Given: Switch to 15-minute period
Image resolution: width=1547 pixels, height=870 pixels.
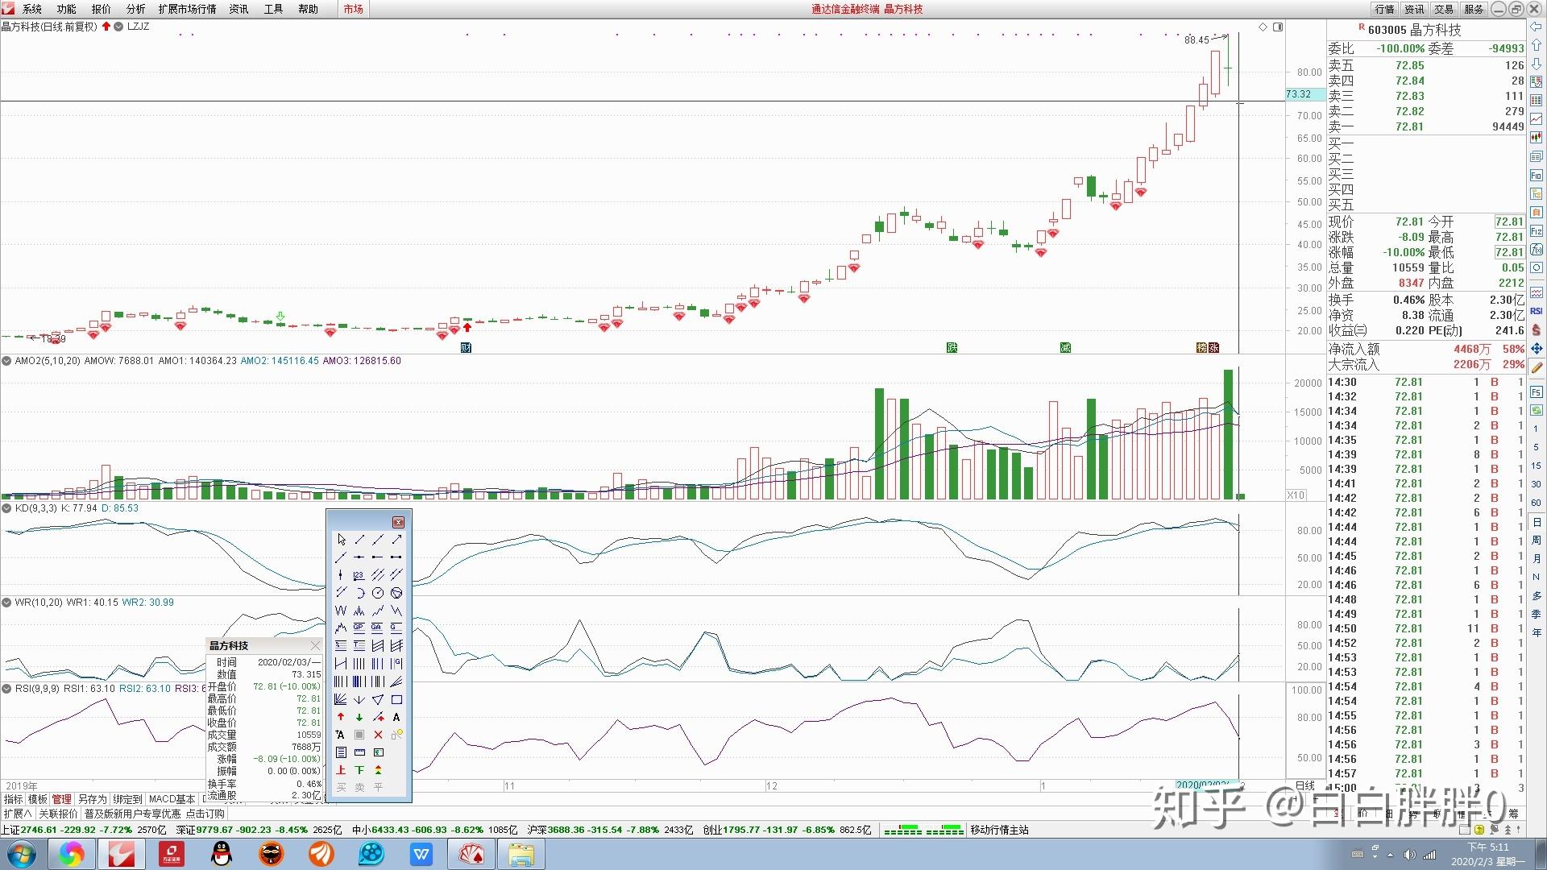Looking at the screenshot, I should (x=1537, y=466).
